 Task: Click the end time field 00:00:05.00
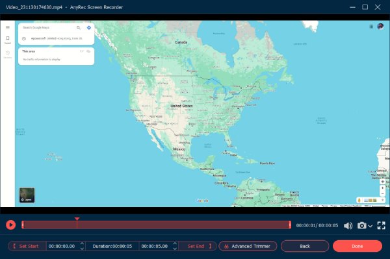pos(155,246)
